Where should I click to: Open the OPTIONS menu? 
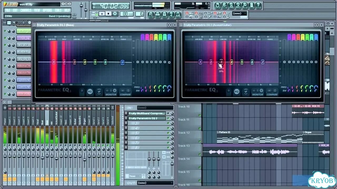[x=47, y=10]
